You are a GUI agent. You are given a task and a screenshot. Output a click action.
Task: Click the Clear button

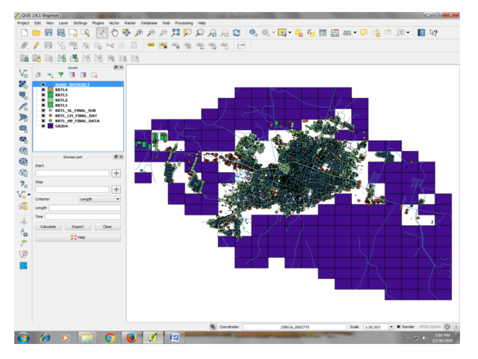(108, 227)
